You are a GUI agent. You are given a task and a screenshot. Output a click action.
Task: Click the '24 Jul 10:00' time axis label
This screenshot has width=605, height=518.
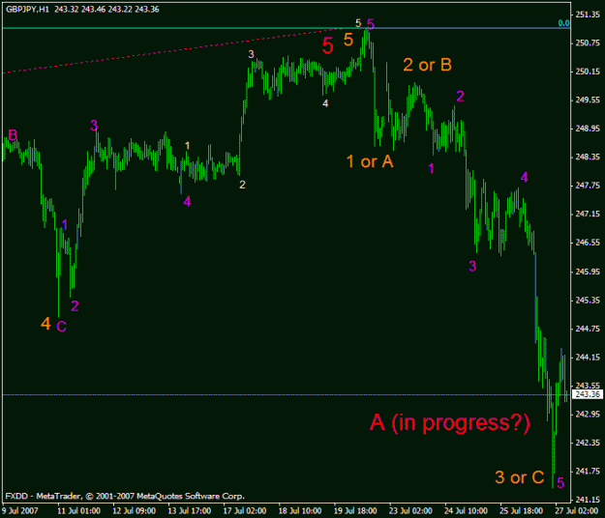click(x=467, y=511)
